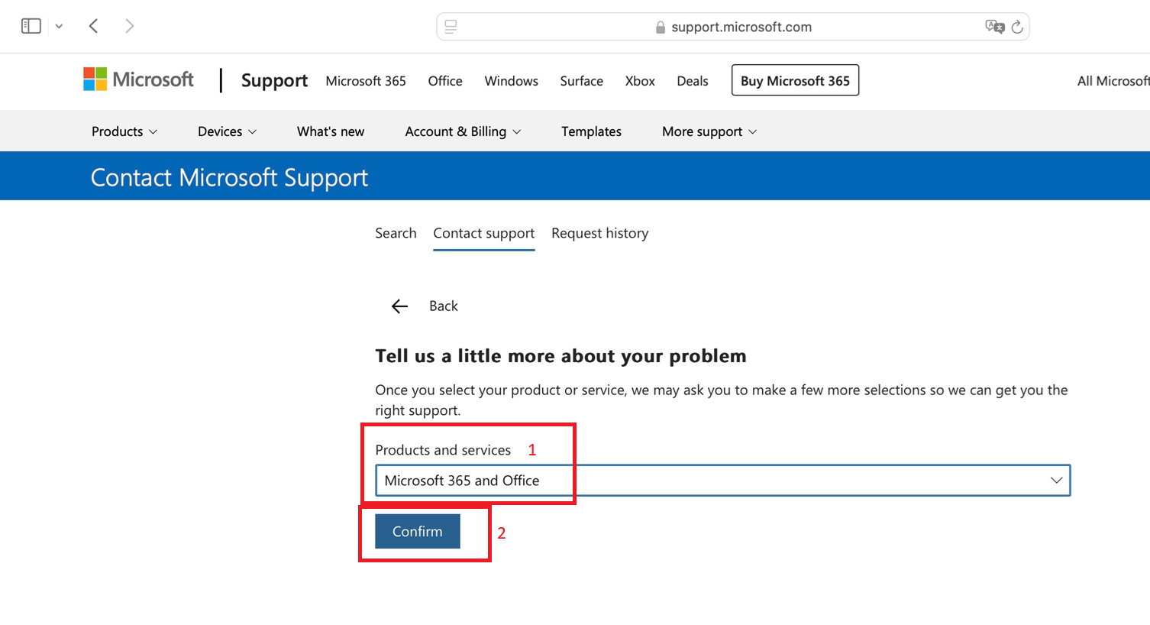Expand the Account & Billing menu
The width and height of the screenshot is (1150, 625).
pyautogui.click(x=463, y=131)
